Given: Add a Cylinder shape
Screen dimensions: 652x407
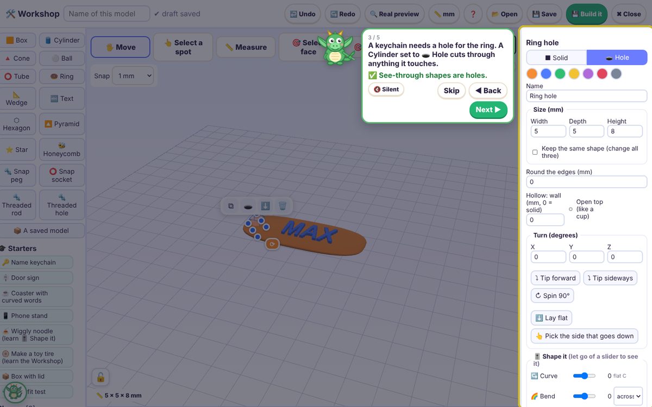Looking at the screenshot, I should 62,40.
